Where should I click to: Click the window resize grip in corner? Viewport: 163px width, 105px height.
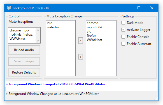click(x=156, y=98)
